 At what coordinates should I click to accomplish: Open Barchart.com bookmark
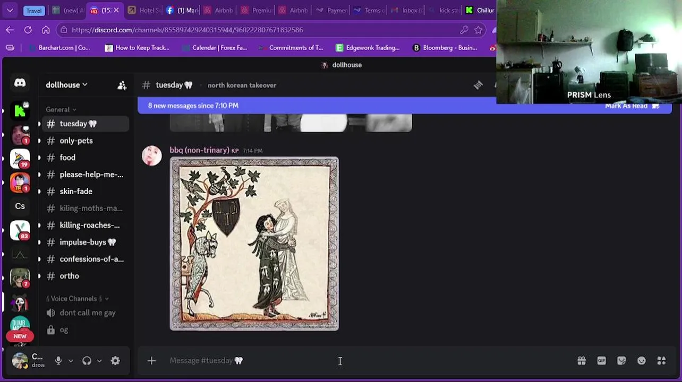pos(58,48)
